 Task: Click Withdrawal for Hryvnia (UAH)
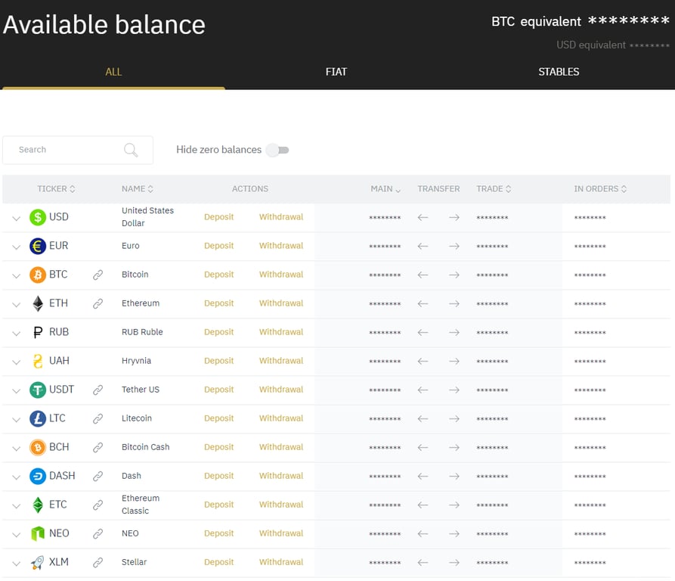click(x=281, y=361)
